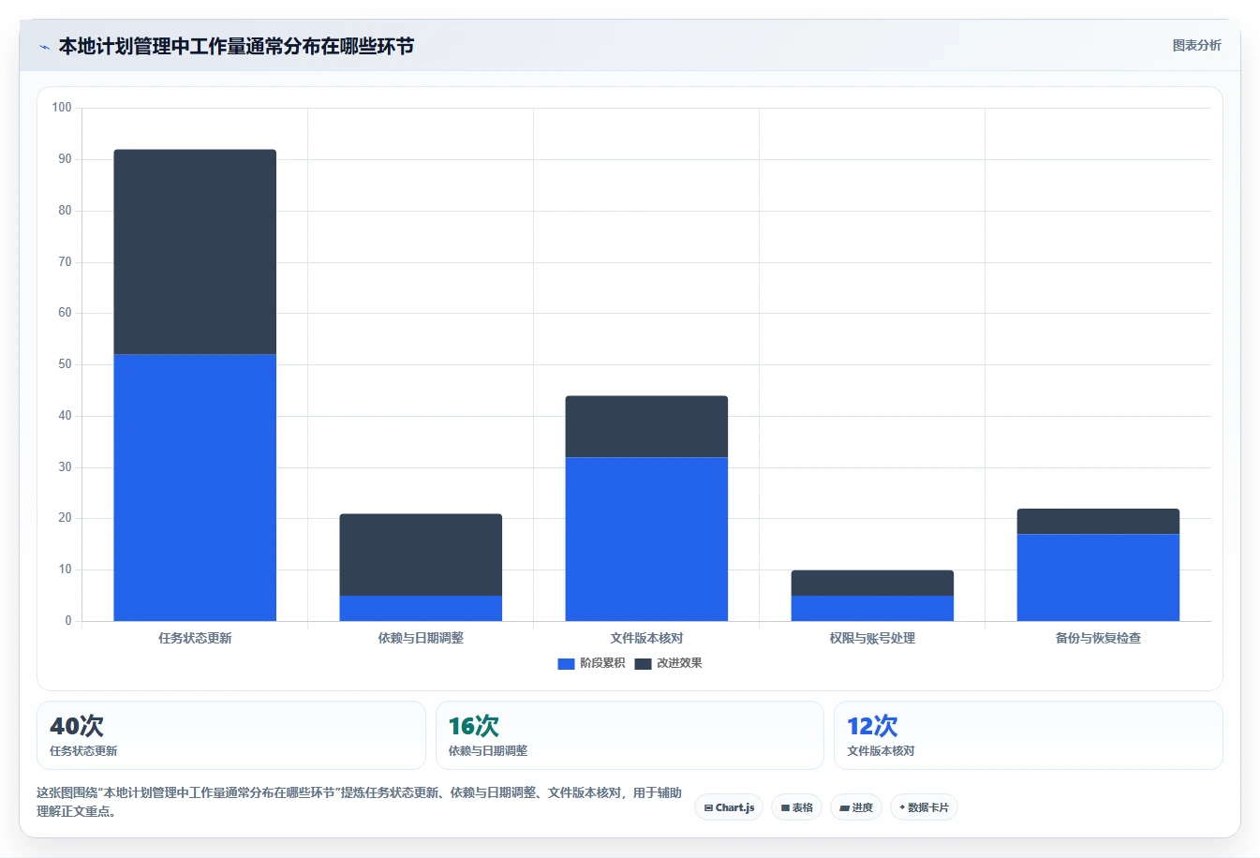Click the dark 改进效果 legend swatch
The width and height of the screenshot is (1260, 858).
click(643, 663)
